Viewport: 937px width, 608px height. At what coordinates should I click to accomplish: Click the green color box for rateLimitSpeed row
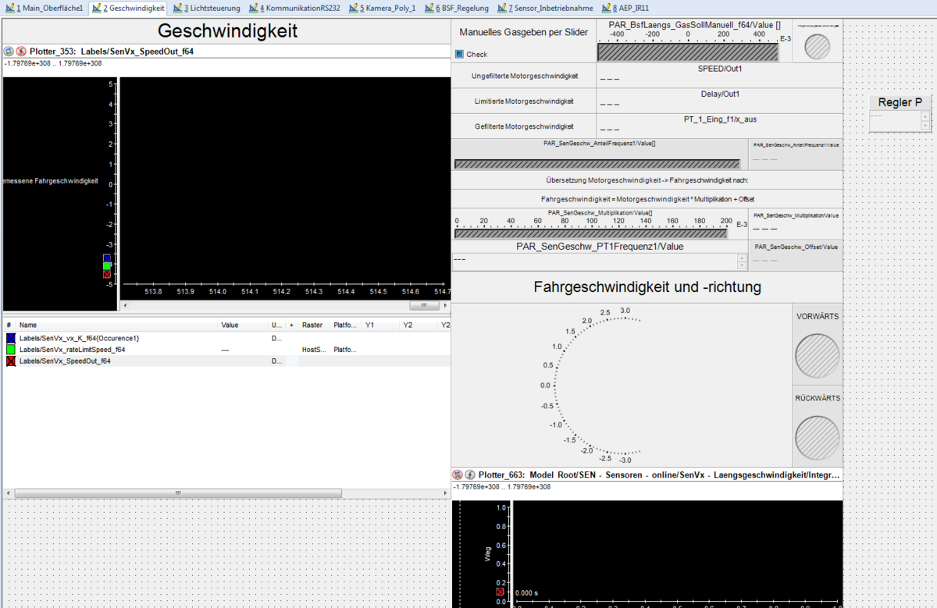(x=11, y=350)
